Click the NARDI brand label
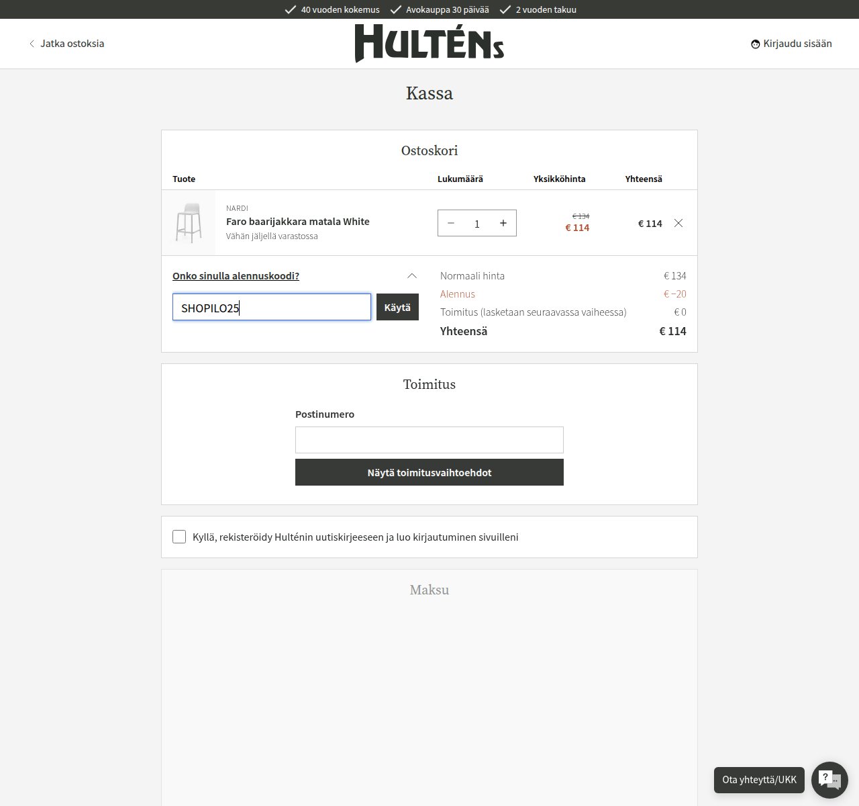 click(x=237, y=208)
